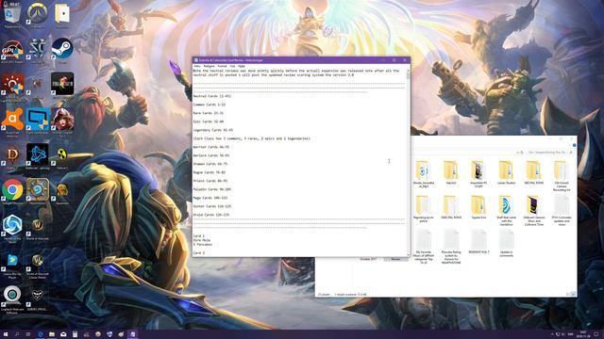Select the Square Enix folder in Explorer
The image size is (604, 339).
[x=478, y=207]
